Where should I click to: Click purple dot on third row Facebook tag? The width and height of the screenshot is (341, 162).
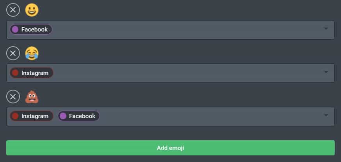pos(63,116)
